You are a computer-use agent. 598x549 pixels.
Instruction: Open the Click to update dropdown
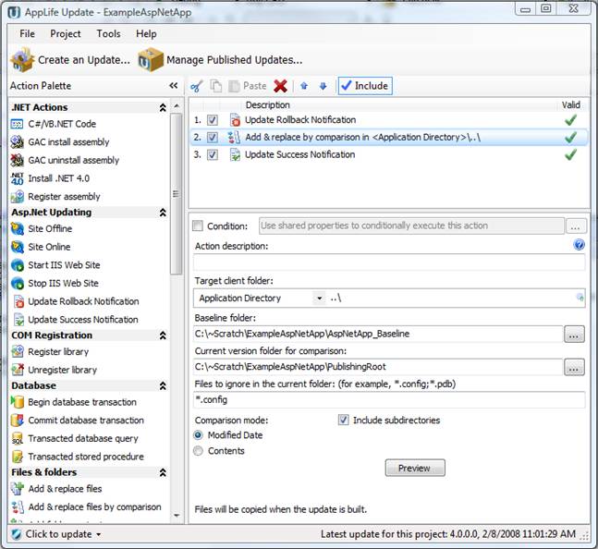[x=99, y=534]
